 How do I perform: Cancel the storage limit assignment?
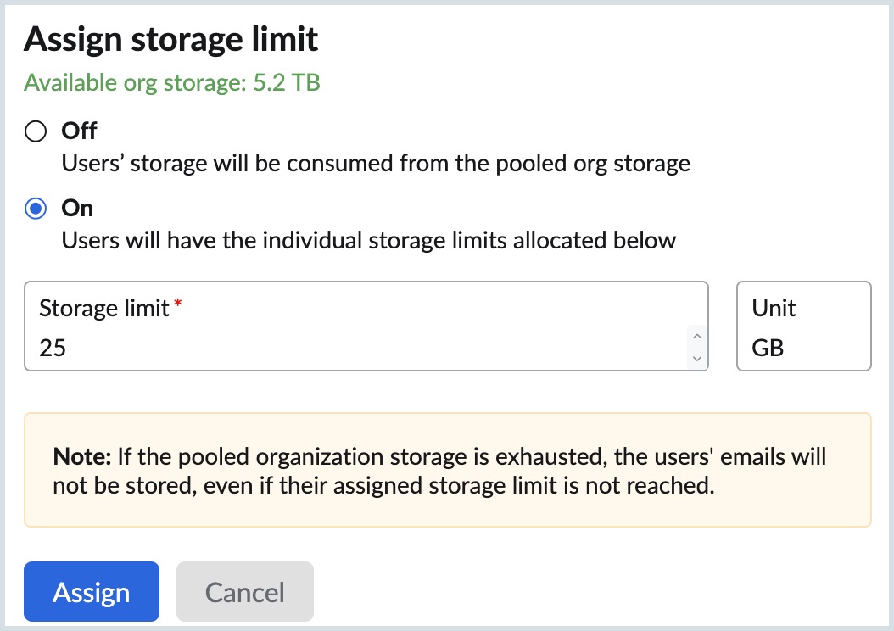coord(244,591)
